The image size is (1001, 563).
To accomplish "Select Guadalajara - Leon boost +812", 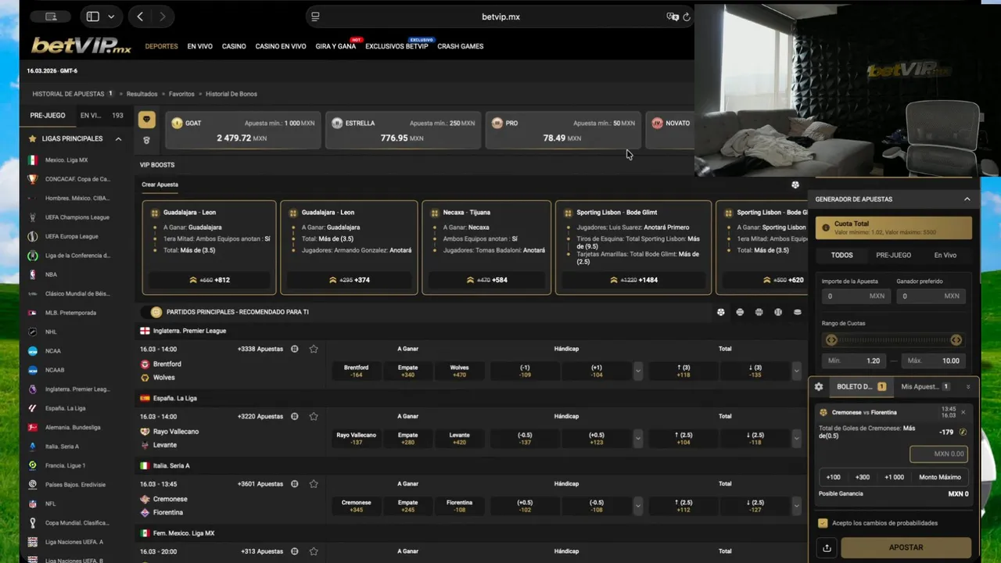I will pos(209,279).
